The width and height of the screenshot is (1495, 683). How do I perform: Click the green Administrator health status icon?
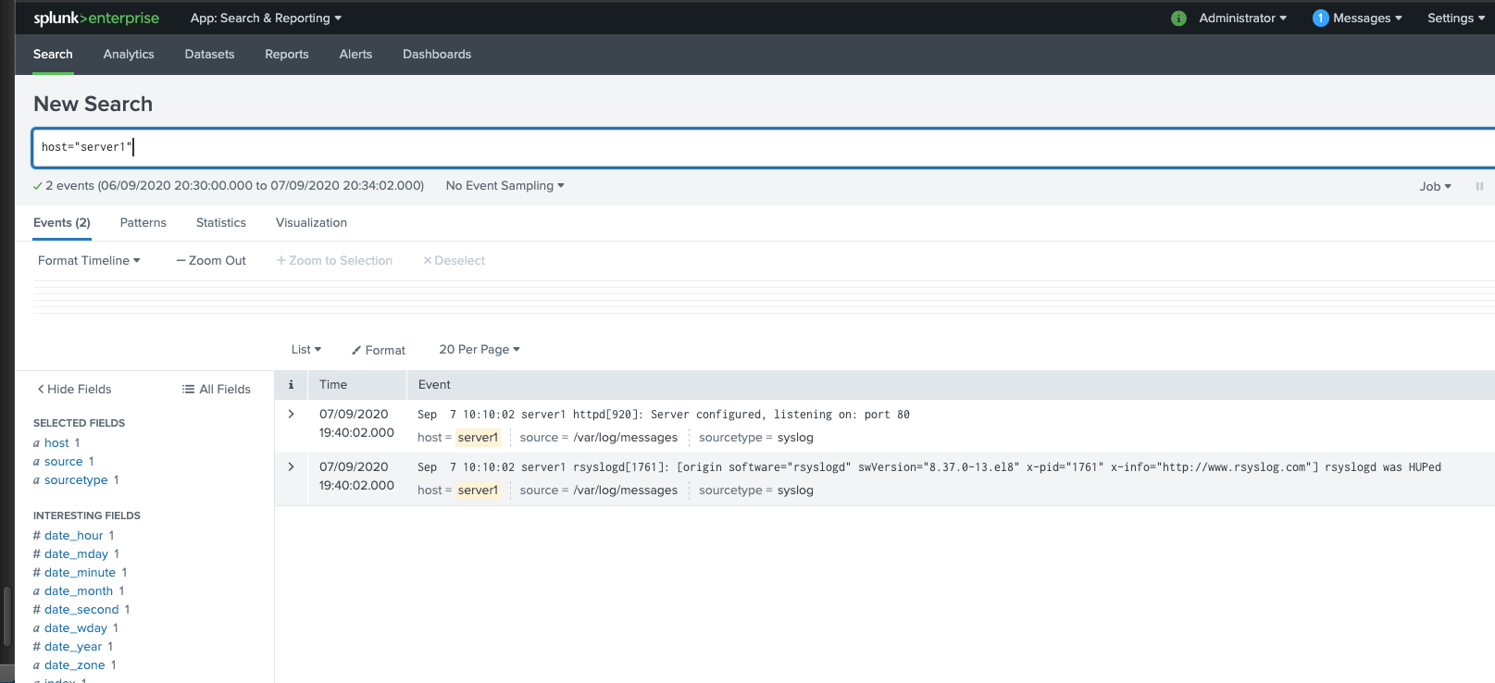click(1178, 19)
